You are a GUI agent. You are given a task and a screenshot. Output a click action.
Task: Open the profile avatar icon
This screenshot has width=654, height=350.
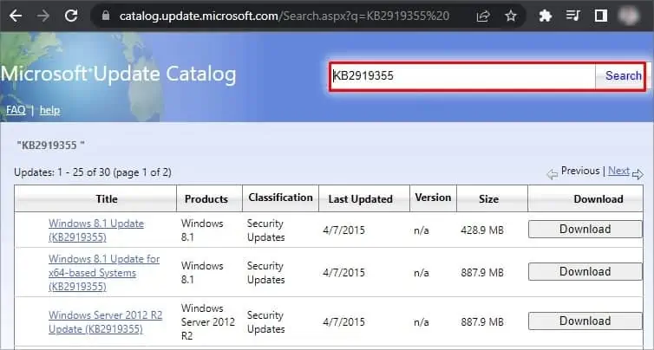click(629, 16)
